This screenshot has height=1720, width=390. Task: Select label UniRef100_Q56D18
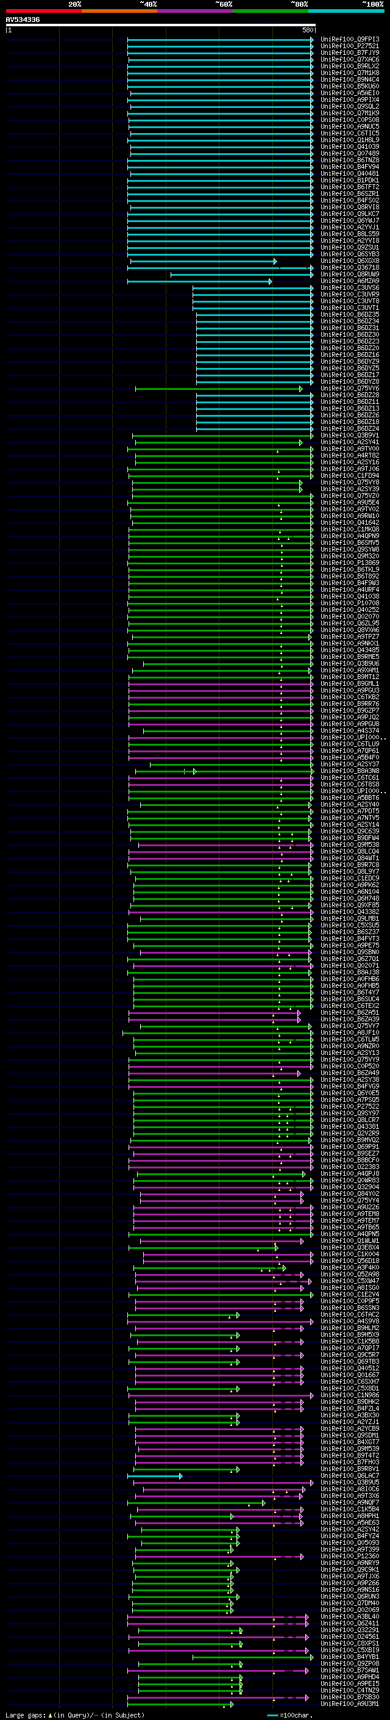pyautogui.click(x=350, y=1261)
